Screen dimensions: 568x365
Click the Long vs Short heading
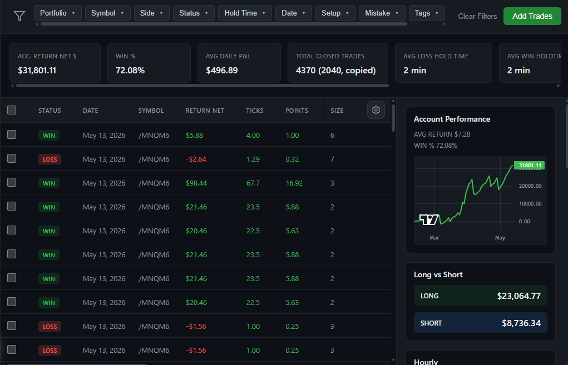pyautogui.click(x=438, y=274)
